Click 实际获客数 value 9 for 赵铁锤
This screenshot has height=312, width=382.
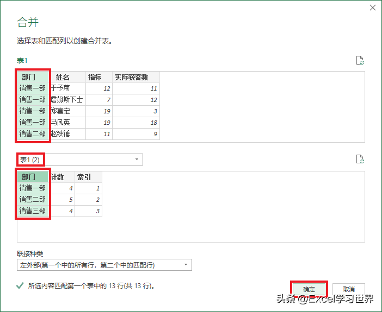pos(136,134)
